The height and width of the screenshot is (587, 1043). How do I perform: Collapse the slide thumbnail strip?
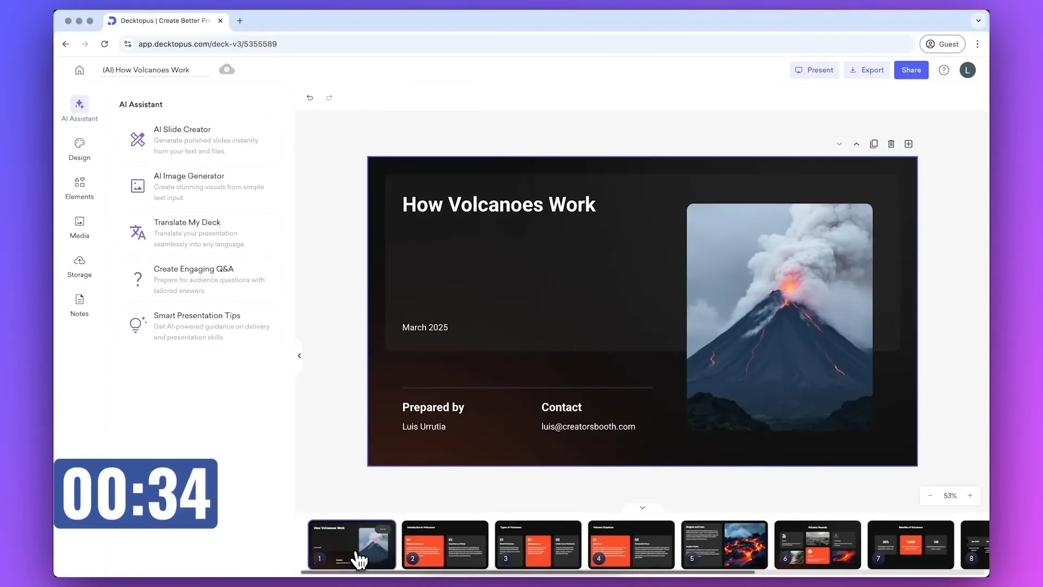point(642,508)
